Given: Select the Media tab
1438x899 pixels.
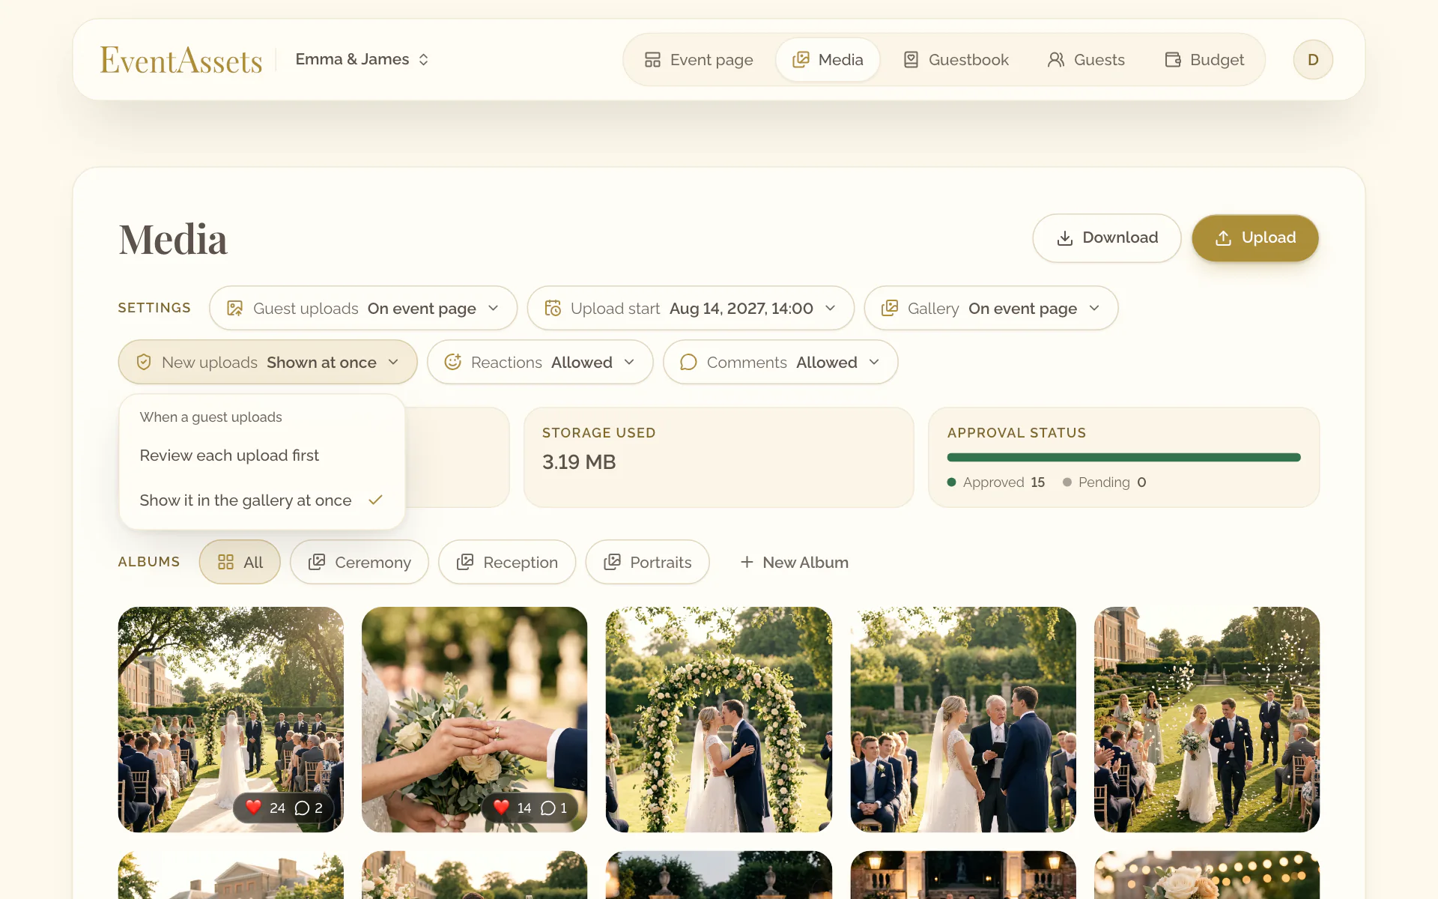Looking at the screenshot, I should [x=828, y=60].
